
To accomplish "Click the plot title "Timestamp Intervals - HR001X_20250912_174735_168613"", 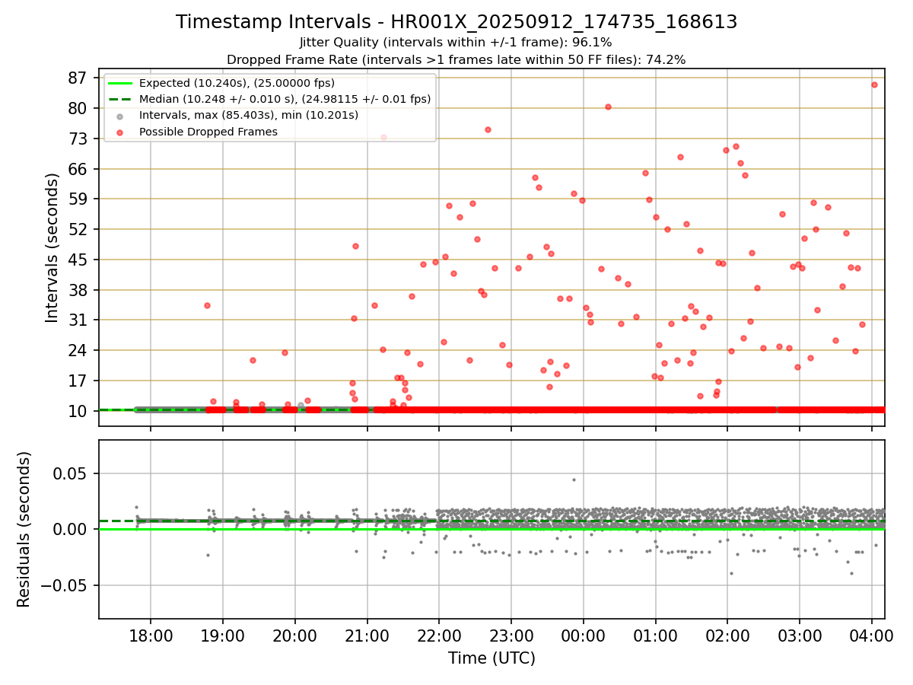I will pos(456,22).
